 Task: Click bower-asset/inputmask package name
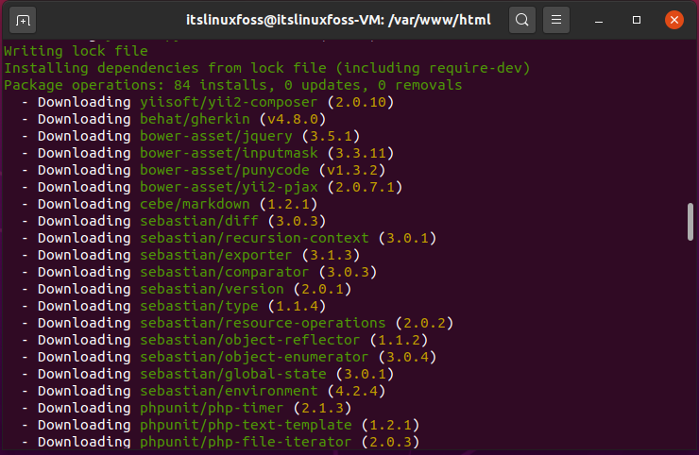[229, 153]
